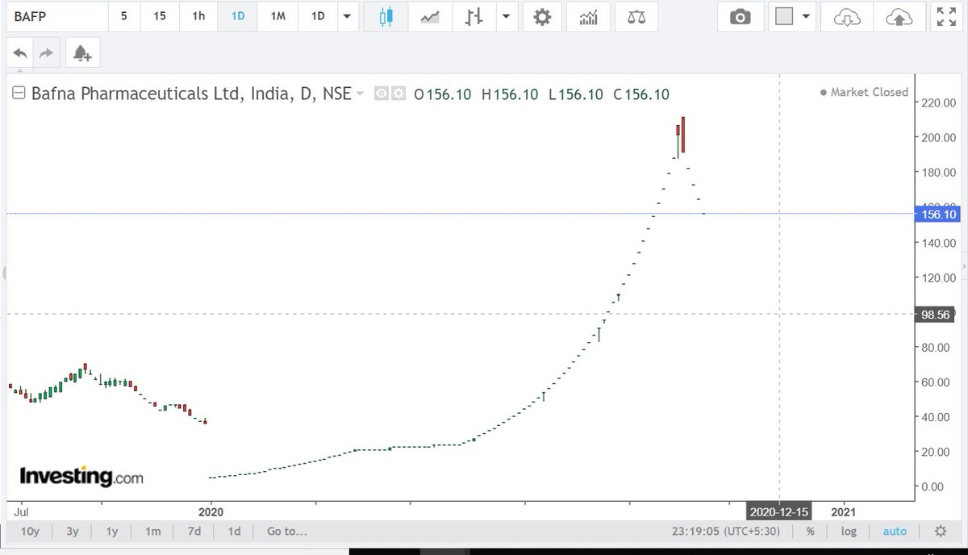Set range to 1m
This screenshot has width=968, height=555.
[x=153, y=532]
